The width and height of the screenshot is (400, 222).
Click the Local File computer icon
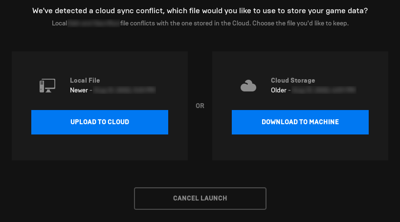coord(47,86)
